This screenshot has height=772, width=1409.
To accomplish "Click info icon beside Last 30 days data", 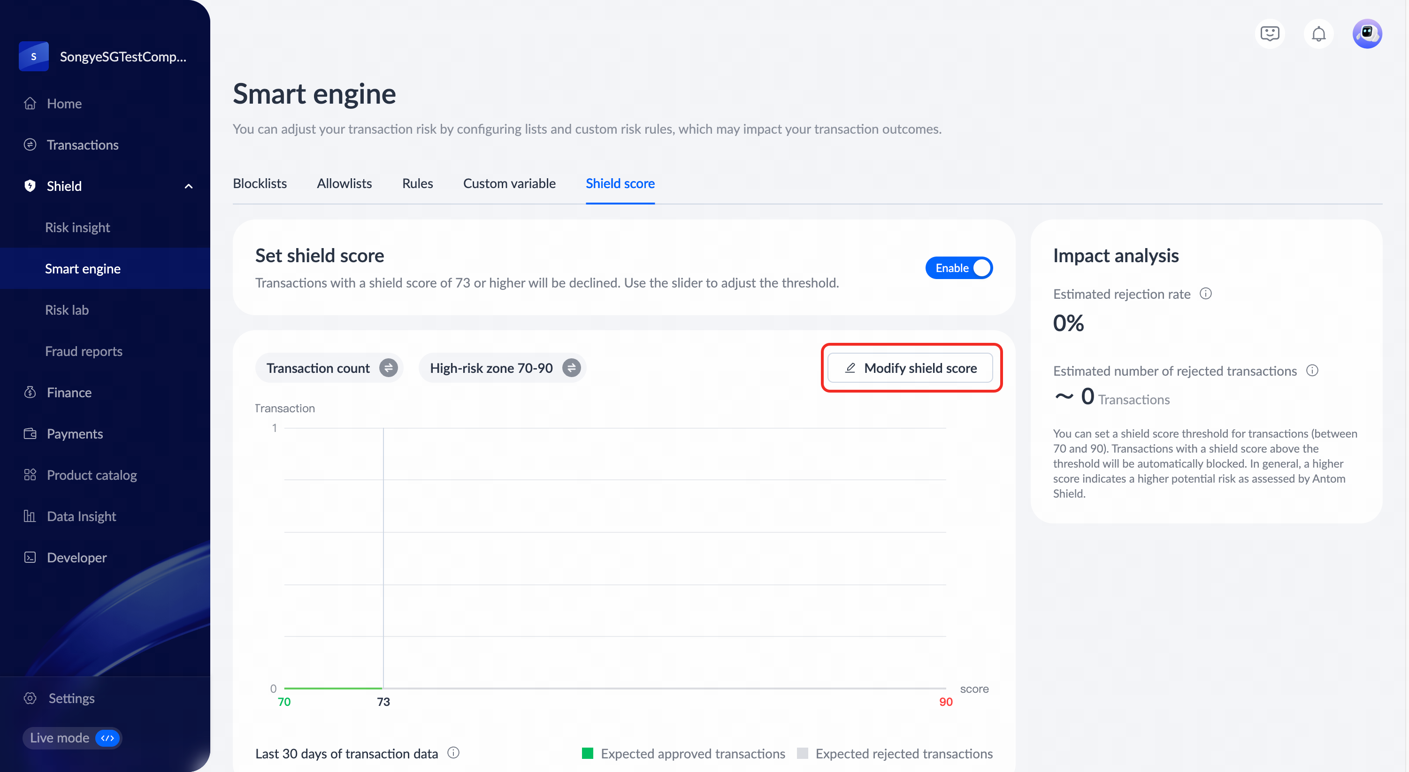I will pyautogui.click(x=453, y=753).
